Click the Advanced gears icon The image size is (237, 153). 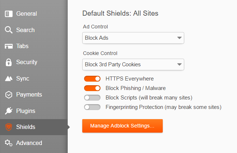[x=9, y=143]
